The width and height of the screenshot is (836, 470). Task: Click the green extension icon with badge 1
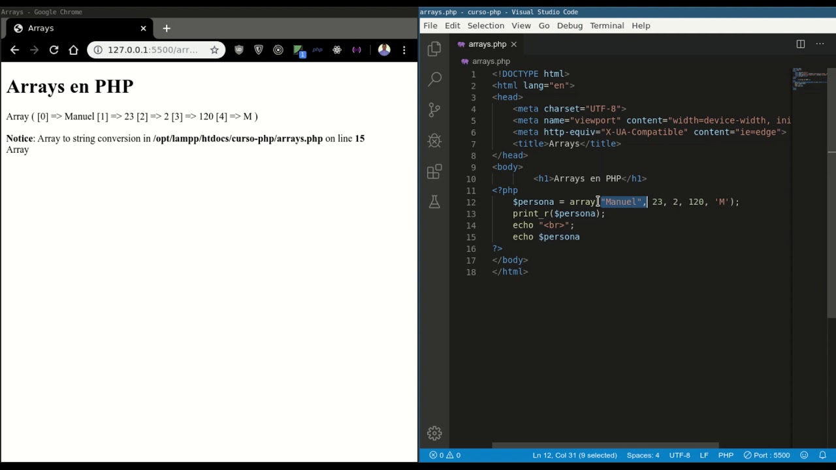pos(298,50)
